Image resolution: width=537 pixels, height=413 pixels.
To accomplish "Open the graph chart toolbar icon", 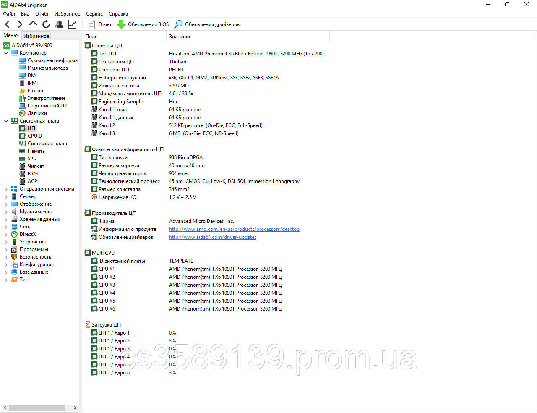I will click(x=72, y=24).
